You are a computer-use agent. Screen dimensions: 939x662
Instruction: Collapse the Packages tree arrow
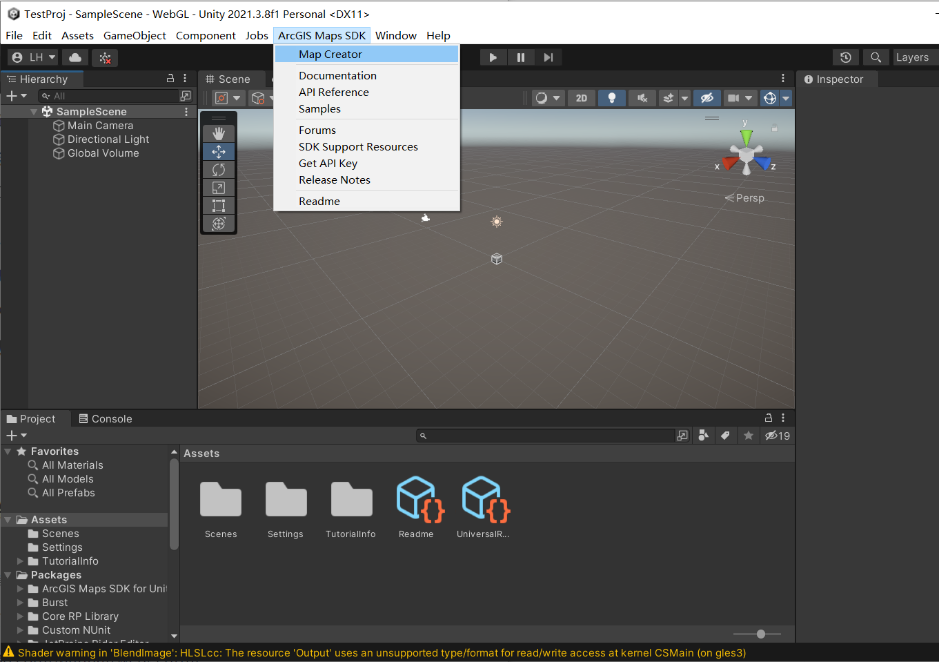8,575
